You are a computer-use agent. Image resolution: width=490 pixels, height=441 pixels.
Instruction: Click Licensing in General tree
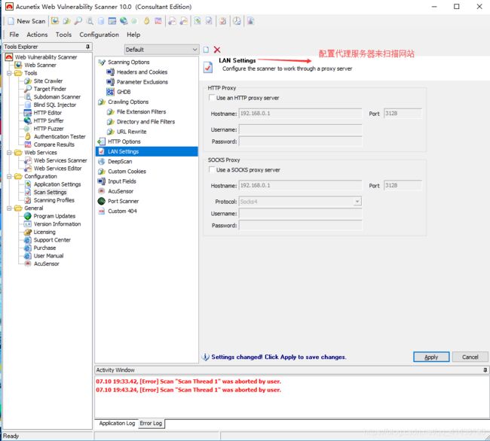pos(44,232)
